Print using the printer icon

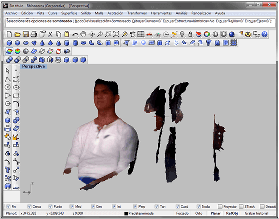(x=34, y=34)
